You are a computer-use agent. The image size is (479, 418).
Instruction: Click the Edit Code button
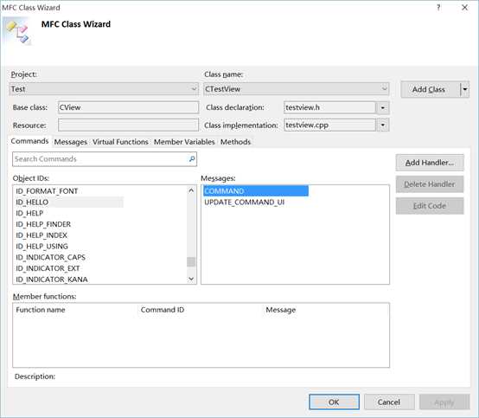tap(430, 206)
